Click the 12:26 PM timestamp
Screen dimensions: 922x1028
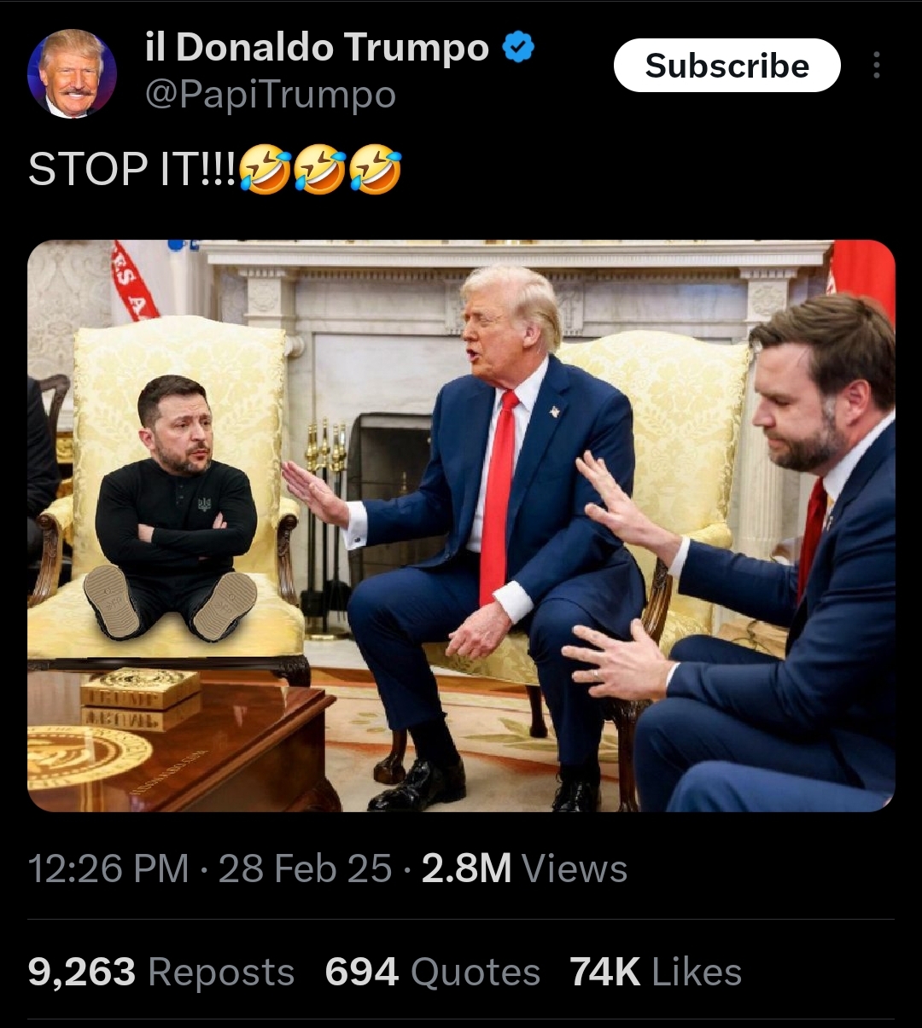click(x=108, y=868)
